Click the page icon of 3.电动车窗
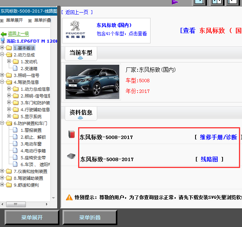Image resolution: width=242 pixels, height=227 pixels. [15, 144]
